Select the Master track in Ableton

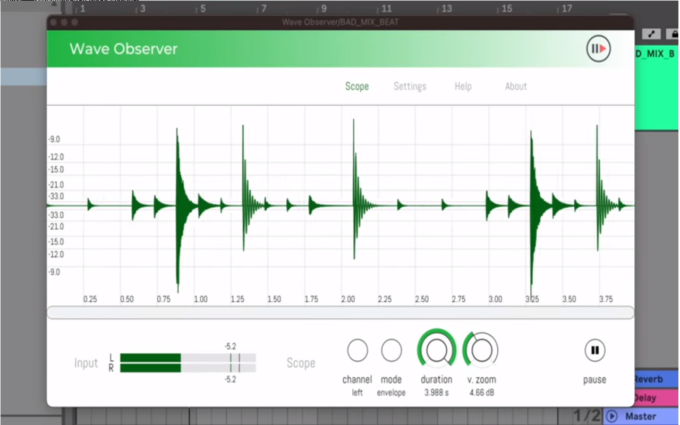[641, 416]
